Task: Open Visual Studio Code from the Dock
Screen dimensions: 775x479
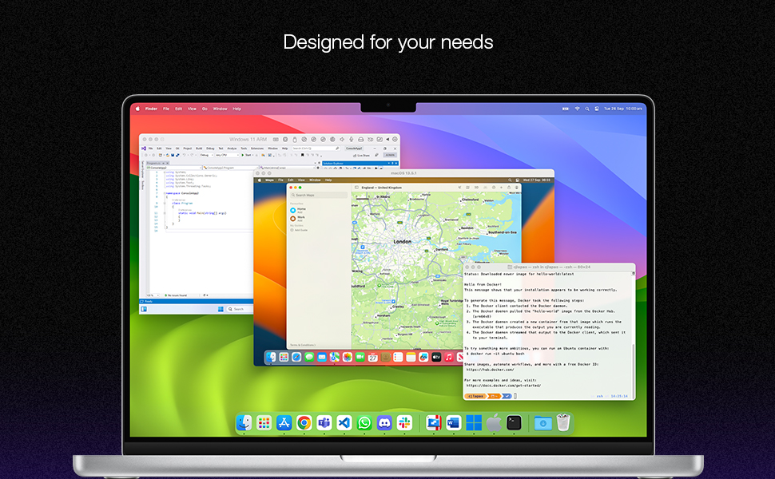Action: click(344, 422)
